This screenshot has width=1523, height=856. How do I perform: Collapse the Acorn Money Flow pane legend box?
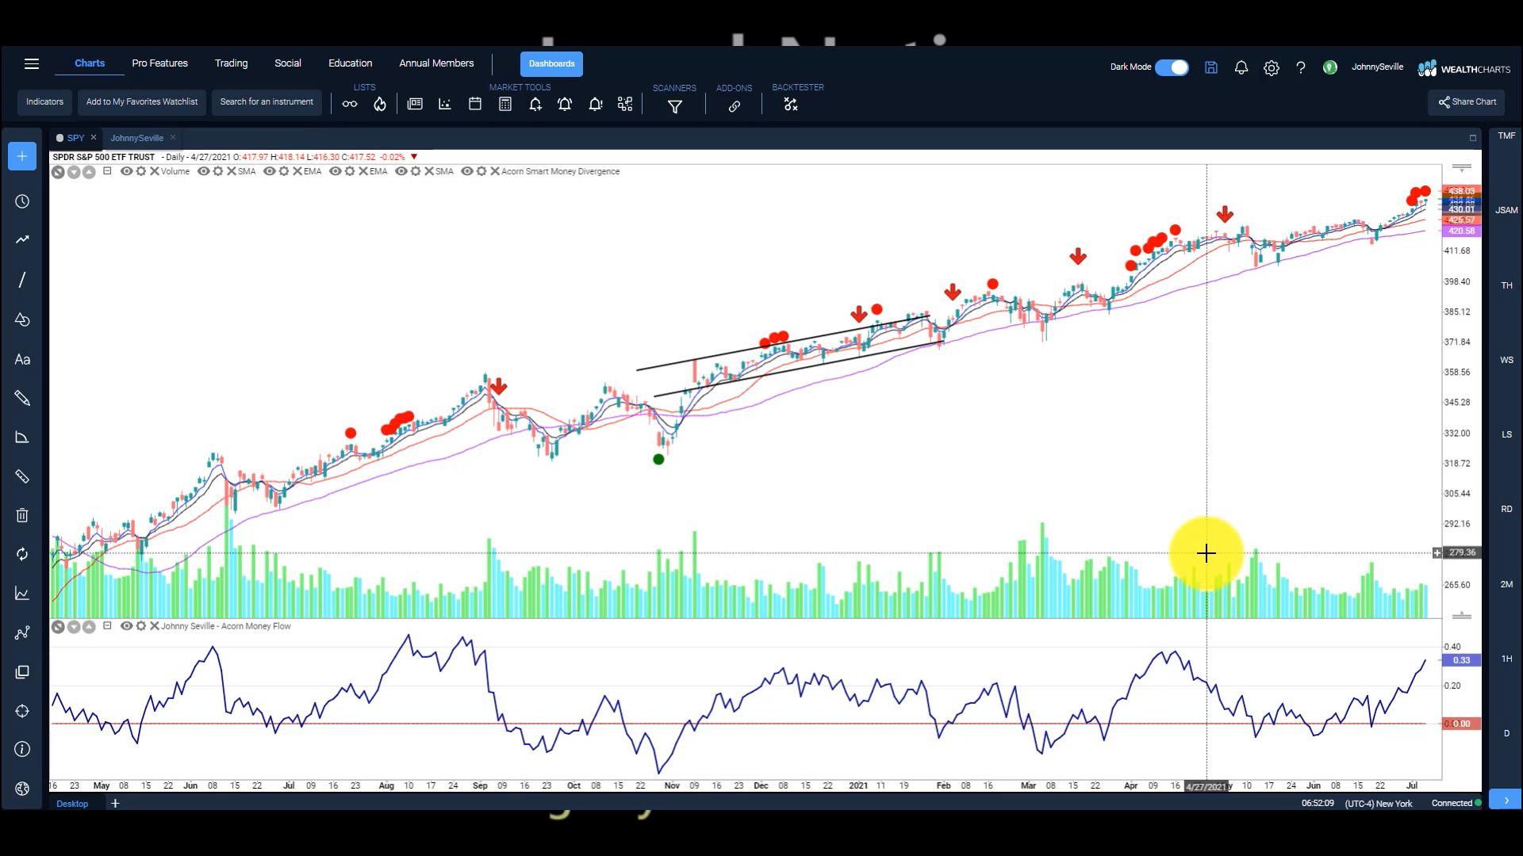[107, 626]
